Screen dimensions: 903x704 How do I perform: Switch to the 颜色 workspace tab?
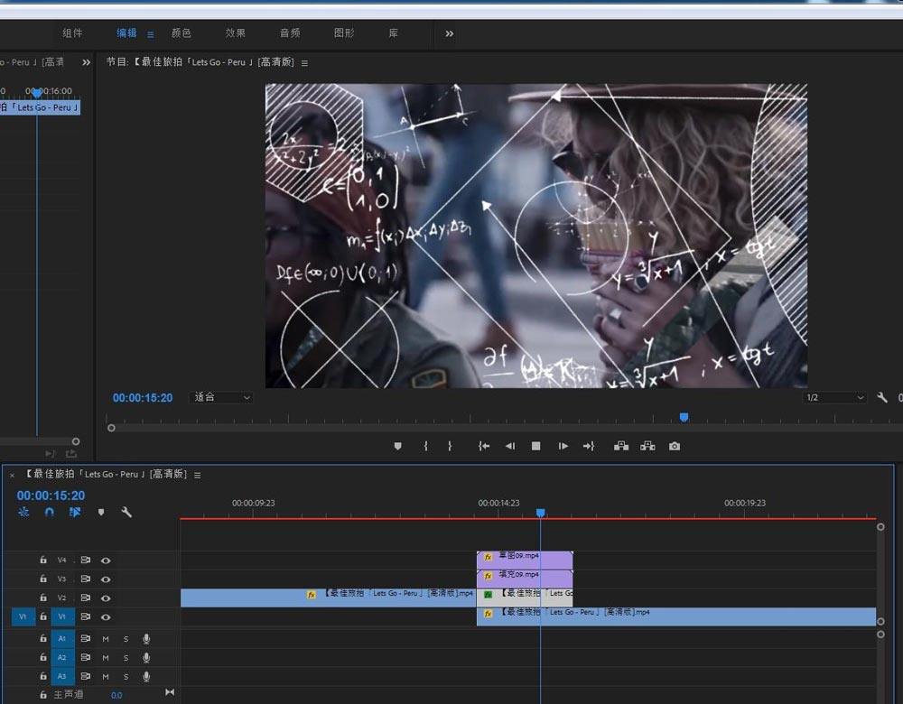pyautogui.click(x=182, y=33)
